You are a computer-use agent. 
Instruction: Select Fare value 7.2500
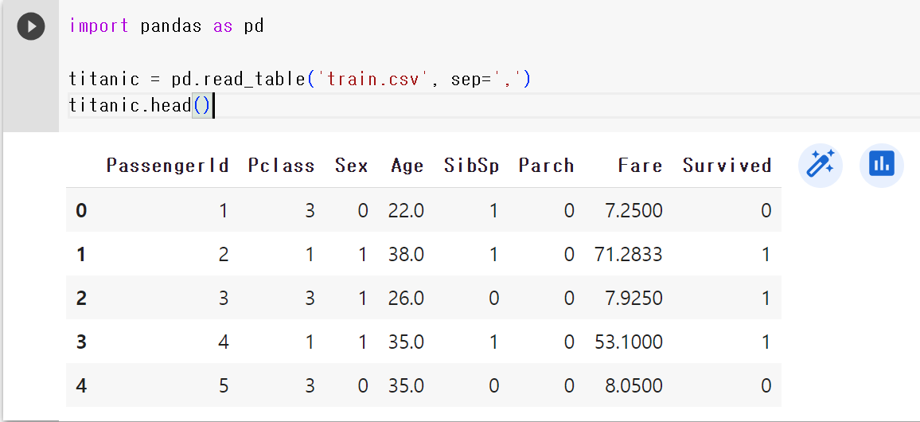[x=635, y=210]
